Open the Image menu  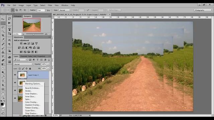pos(21,5)
